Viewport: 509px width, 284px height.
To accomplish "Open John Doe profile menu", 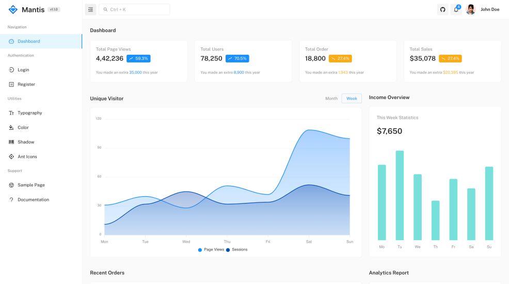I will click(489, 9).
